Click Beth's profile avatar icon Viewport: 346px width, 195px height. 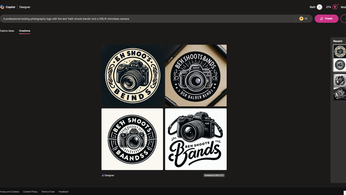click(x=319, y=7)
